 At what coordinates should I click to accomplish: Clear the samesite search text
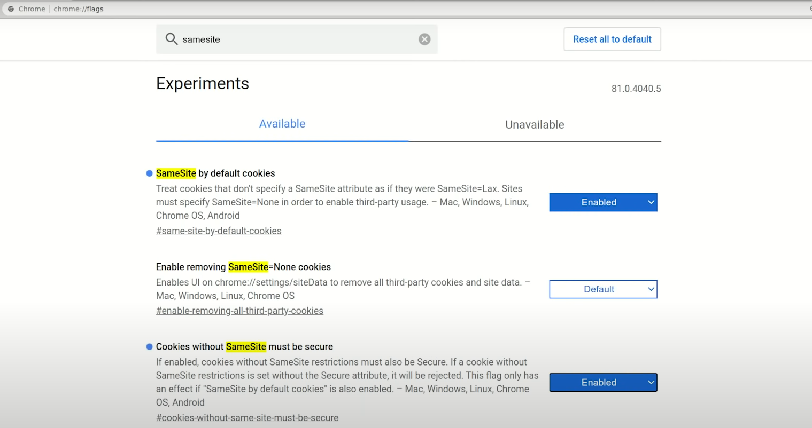pos(424,39)
